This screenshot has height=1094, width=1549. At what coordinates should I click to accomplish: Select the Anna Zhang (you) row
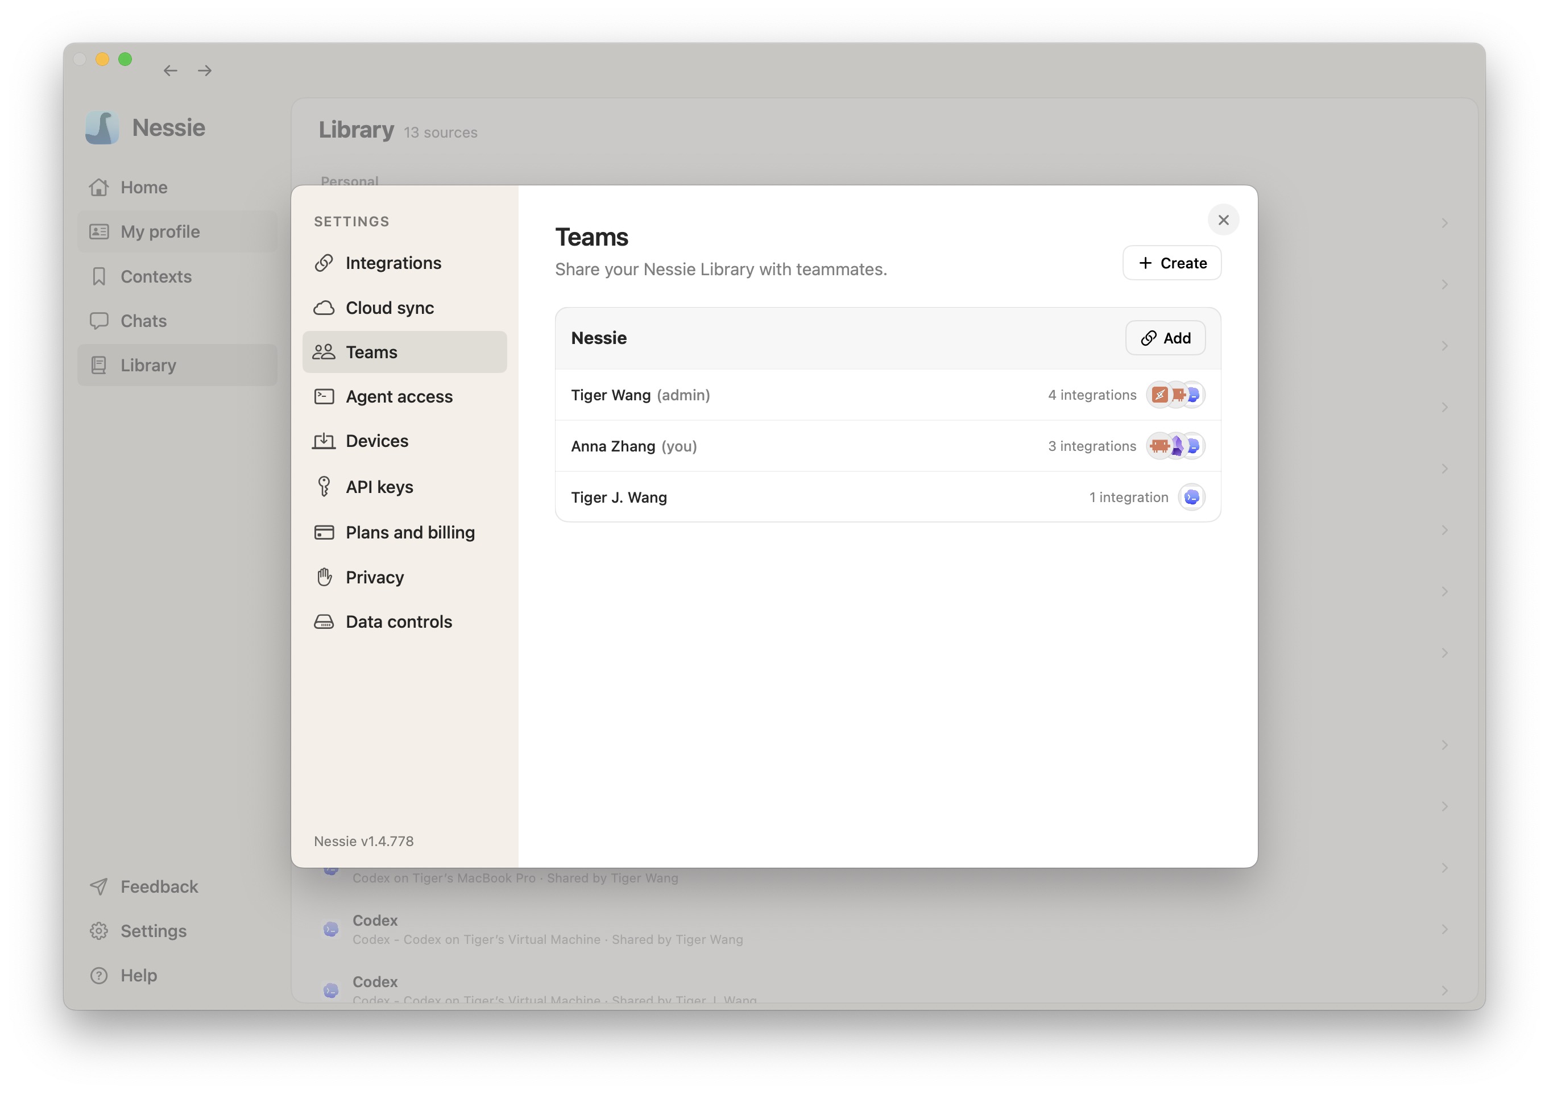887,446
